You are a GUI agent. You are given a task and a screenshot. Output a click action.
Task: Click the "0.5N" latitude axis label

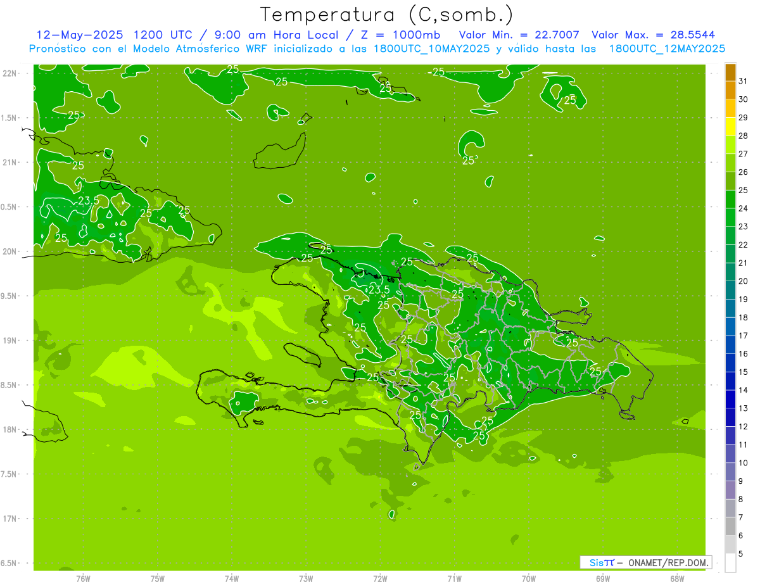(9, 207)
